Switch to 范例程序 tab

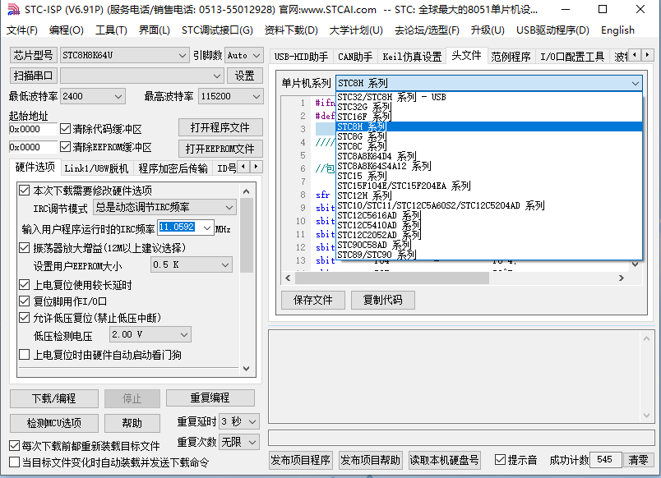coord(511,57)
